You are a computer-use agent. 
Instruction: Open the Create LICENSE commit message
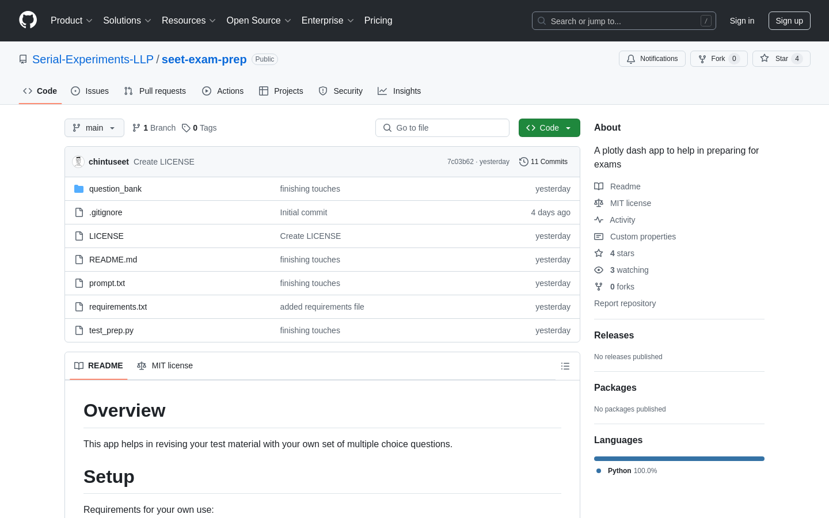point(164,162)
